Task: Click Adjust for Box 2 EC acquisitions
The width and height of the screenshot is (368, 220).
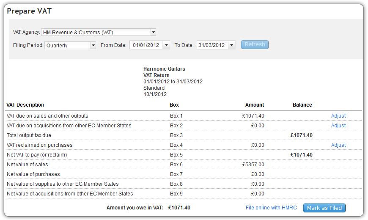Action: [338, 126]
